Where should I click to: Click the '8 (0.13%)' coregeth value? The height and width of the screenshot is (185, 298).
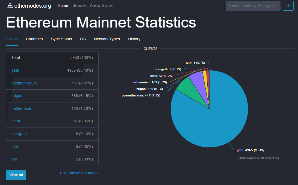click(84, 134)
